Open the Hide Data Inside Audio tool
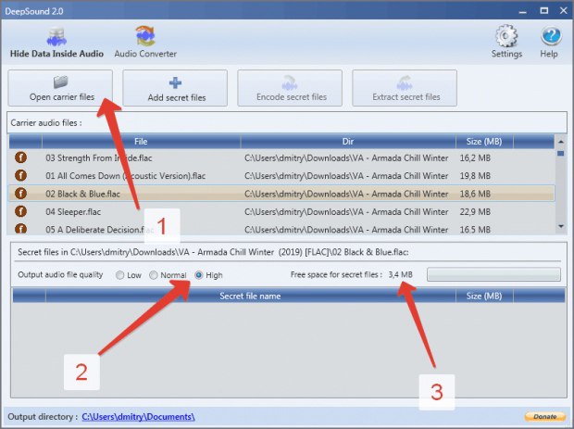This screenshot has height=429, width=574. (x=56, y=42)
